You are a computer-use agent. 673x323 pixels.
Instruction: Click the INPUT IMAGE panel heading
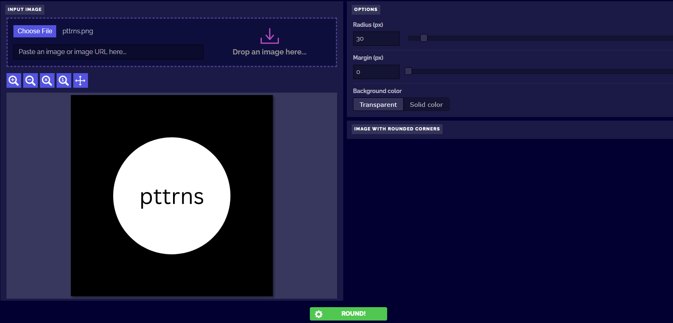pos(25,9)
